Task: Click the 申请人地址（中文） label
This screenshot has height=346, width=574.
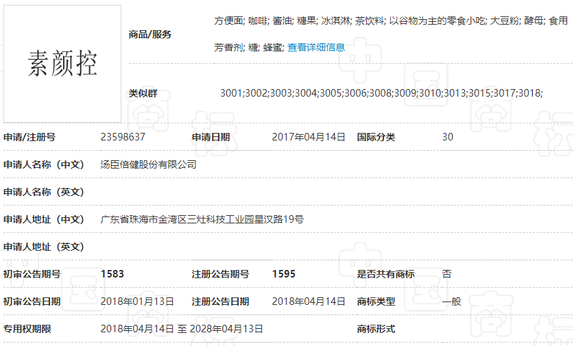Action: tap(44, 219)
